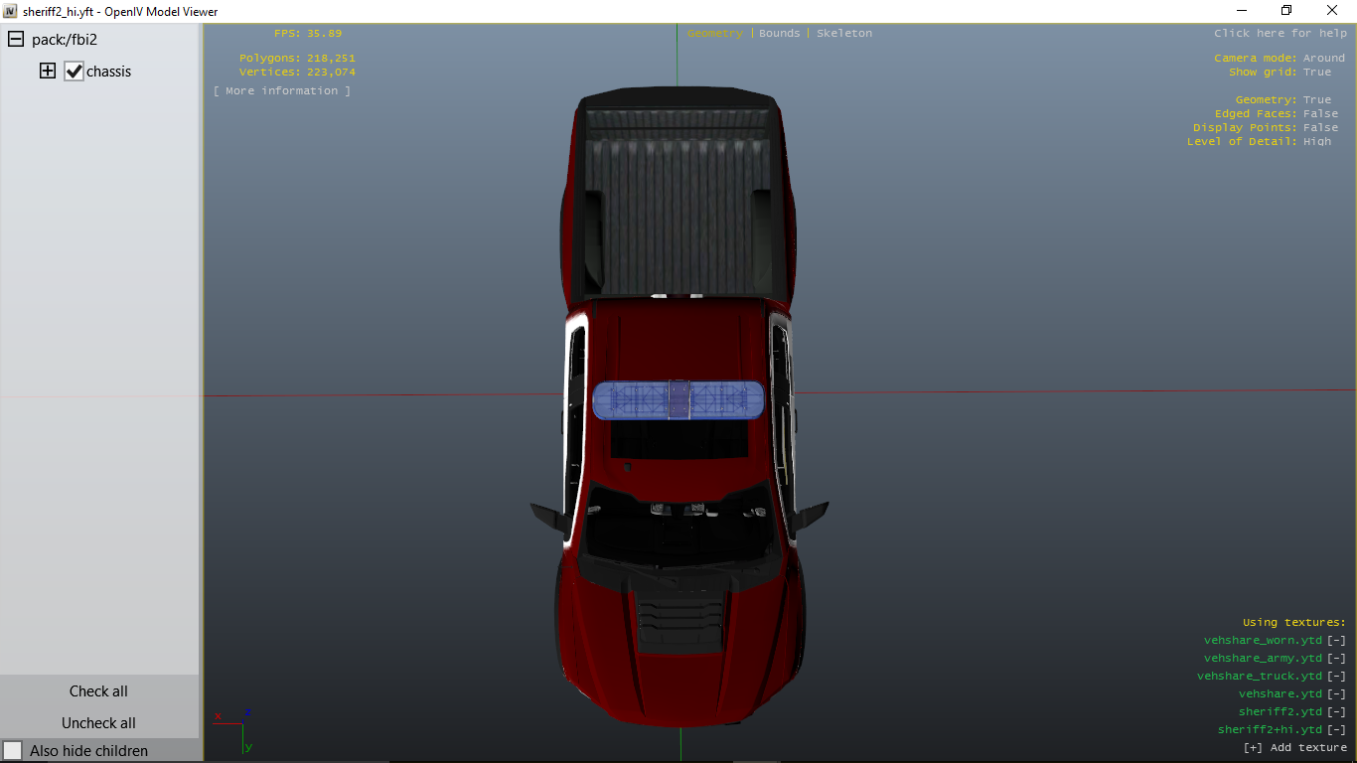Remove vehshare.ytd texture with [-]

(1336, 694)
